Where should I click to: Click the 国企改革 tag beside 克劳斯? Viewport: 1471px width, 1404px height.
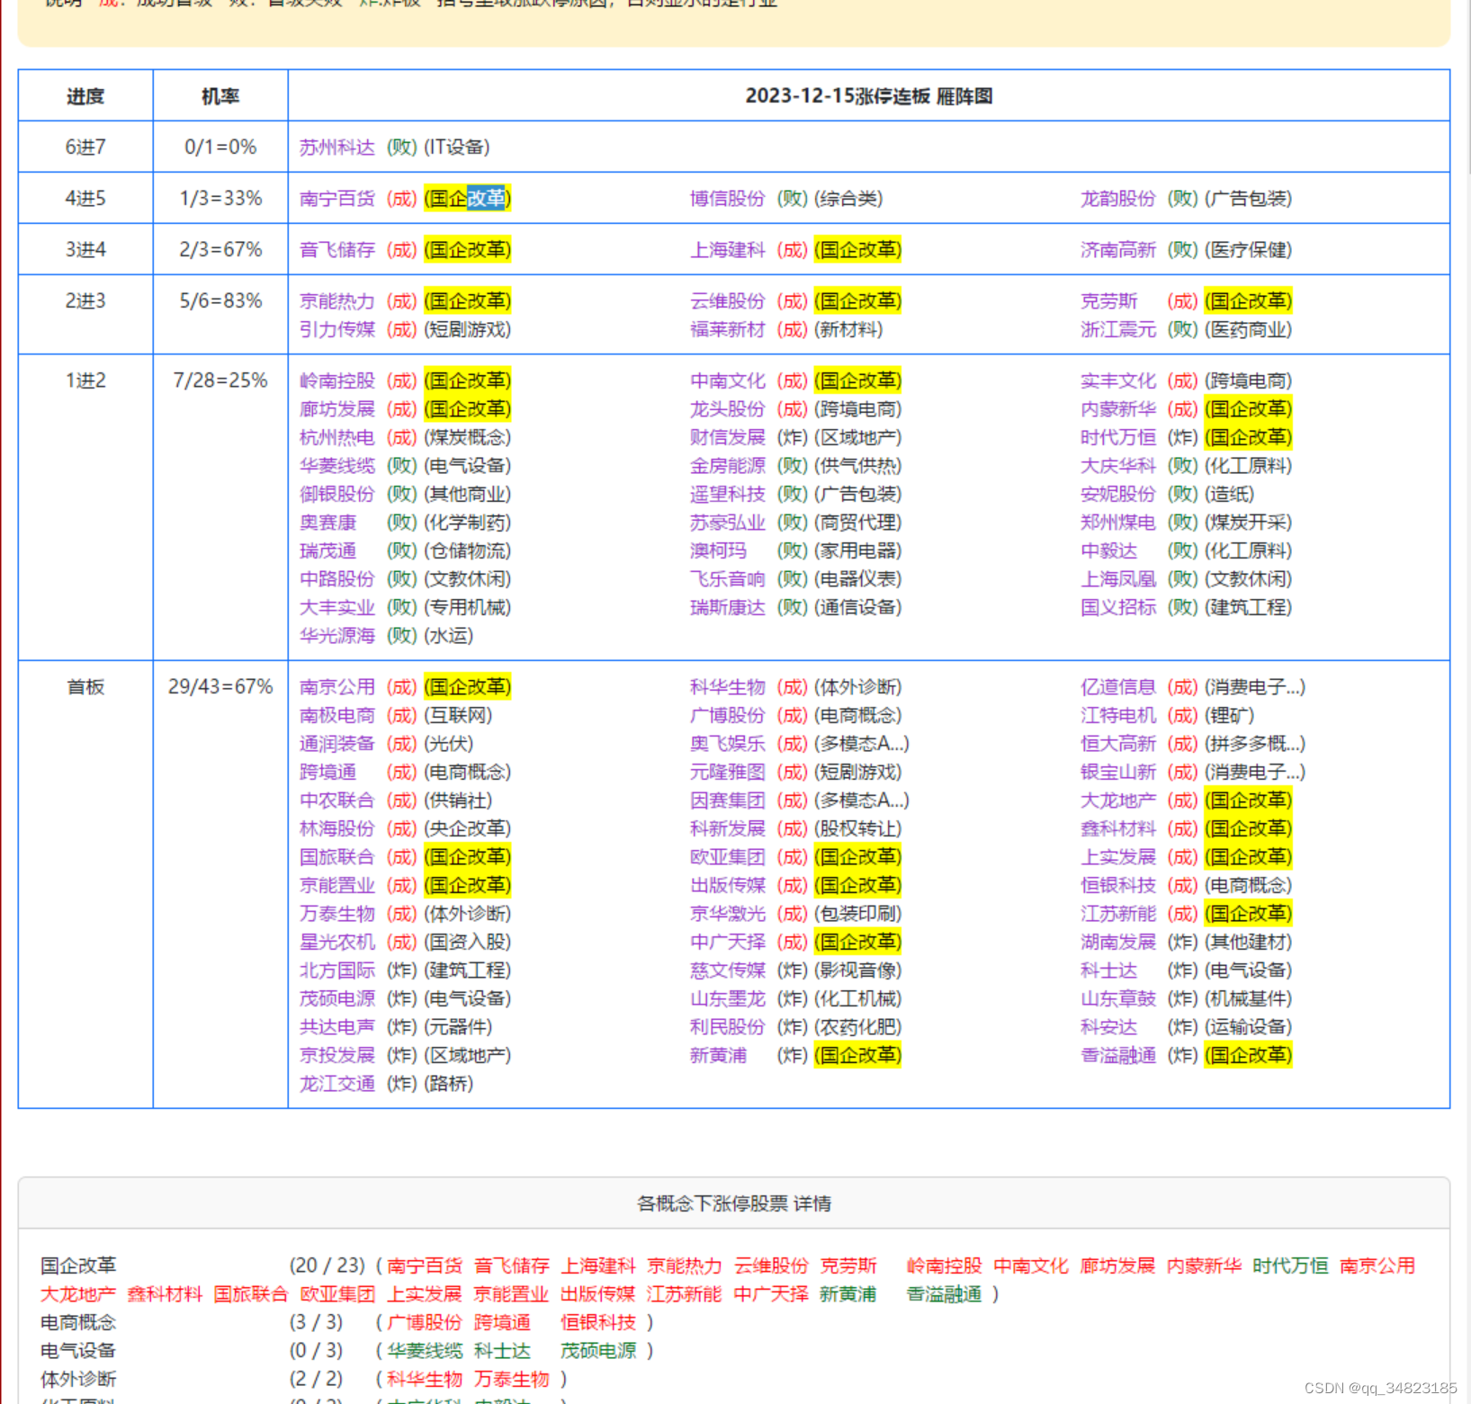point(1248,300)
